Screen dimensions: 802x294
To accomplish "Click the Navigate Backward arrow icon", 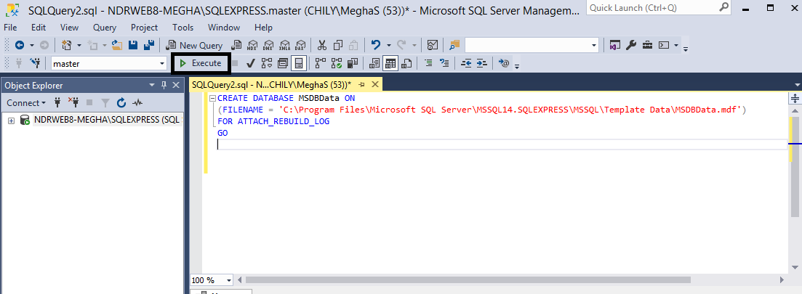I will coord(19,46).
